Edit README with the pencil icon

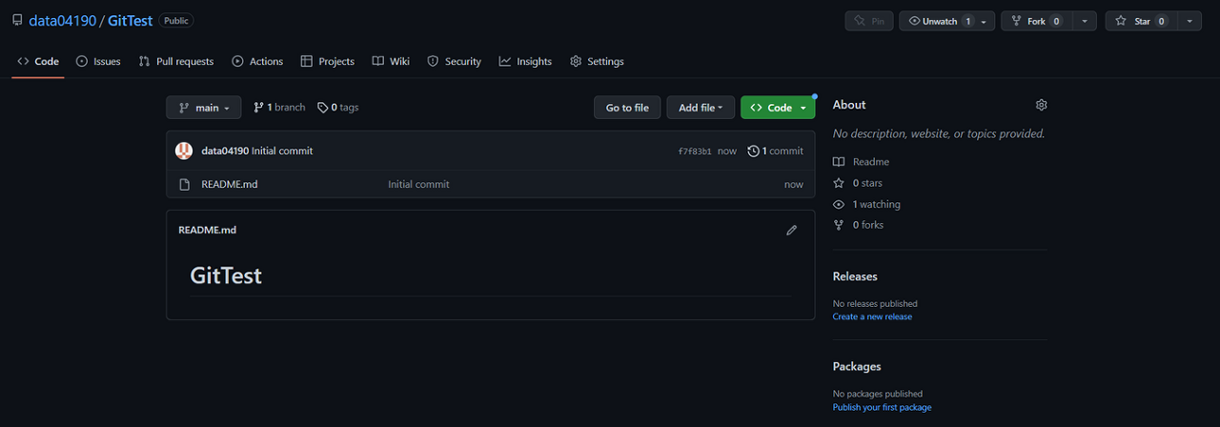791,230
